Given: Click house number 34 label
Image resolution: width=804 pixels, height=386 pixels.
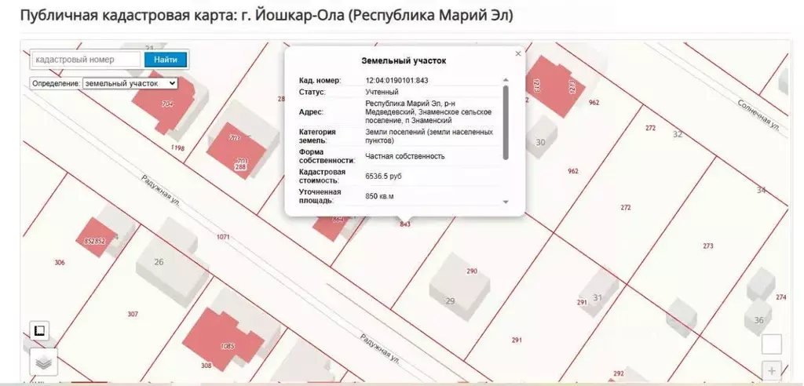Looking at the screenshot, I should click(761, 190).
